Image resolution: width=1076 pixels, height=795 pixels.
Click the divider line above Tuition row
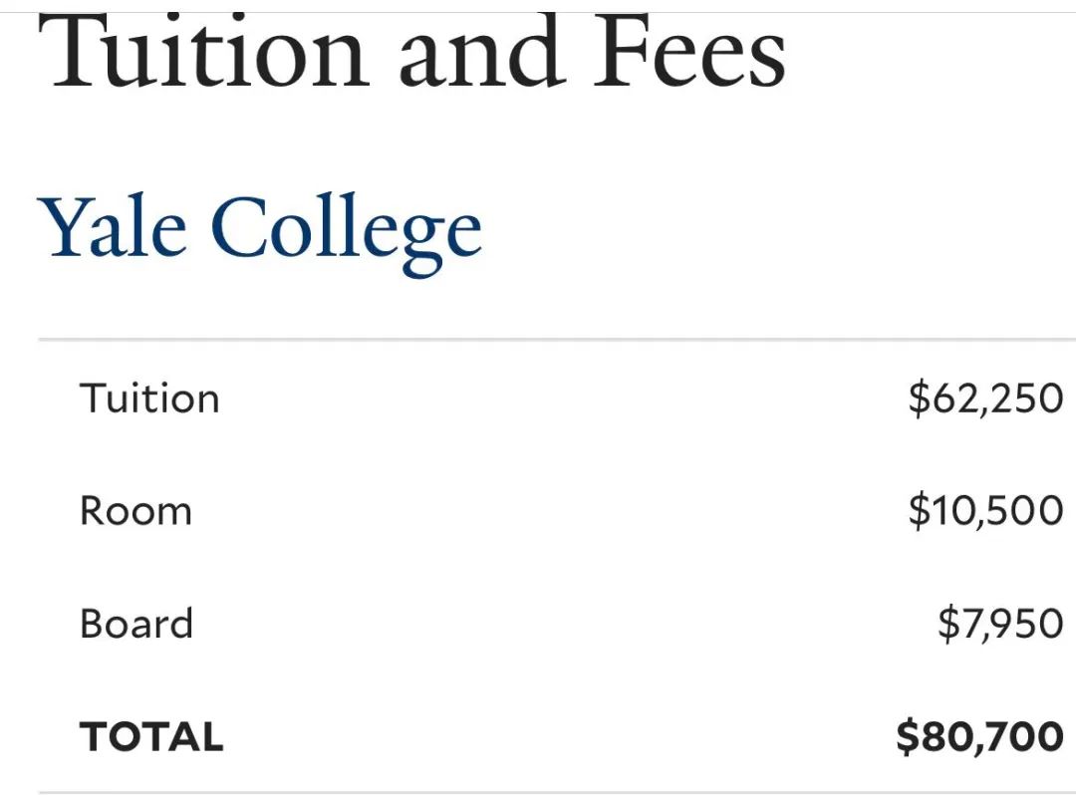[557, 339]
